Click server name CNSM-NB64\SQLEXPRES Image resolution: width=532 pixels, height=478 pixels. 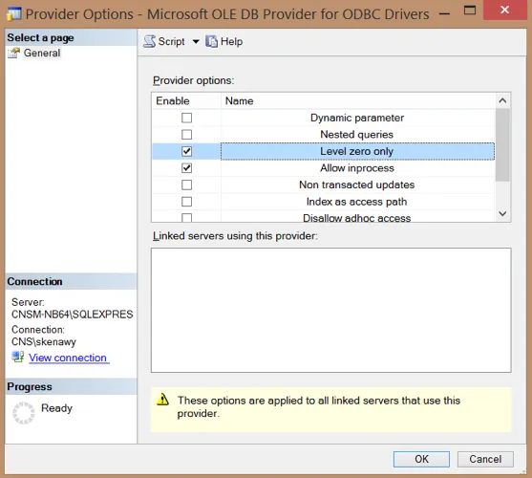(73, 315)
